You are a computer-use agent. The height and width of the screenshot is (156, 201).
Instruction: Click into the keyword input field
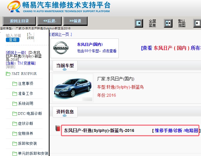(x=13, y=36)
